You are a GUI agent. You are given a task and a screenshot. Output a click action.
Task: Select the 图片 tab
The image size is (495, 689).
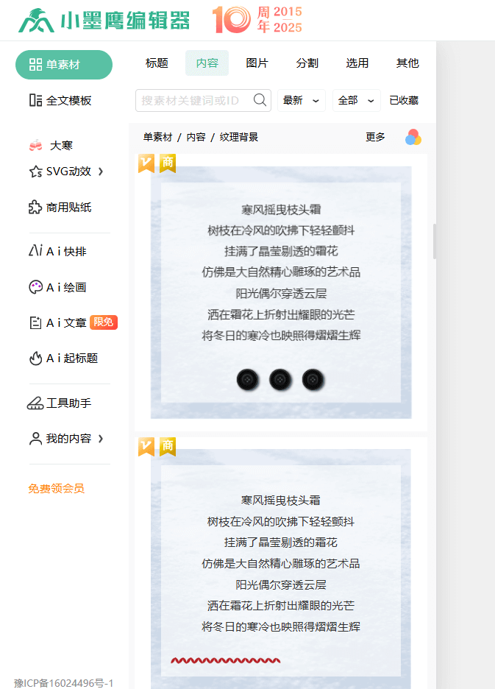click(257, 63)
